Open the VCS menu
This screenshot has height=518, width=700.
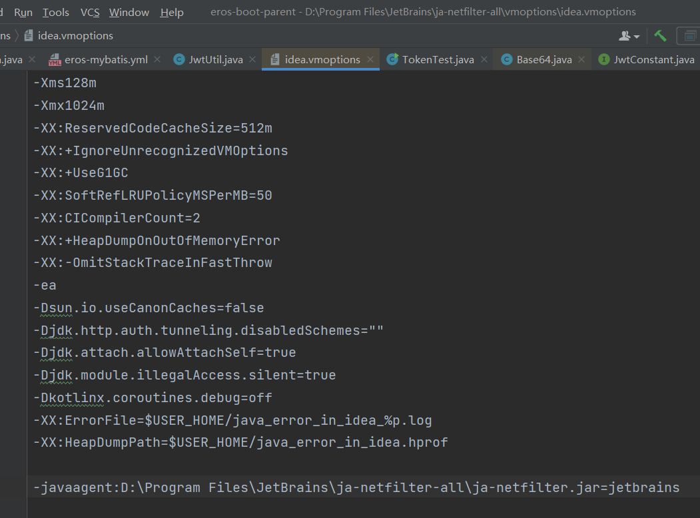[89, 11]
